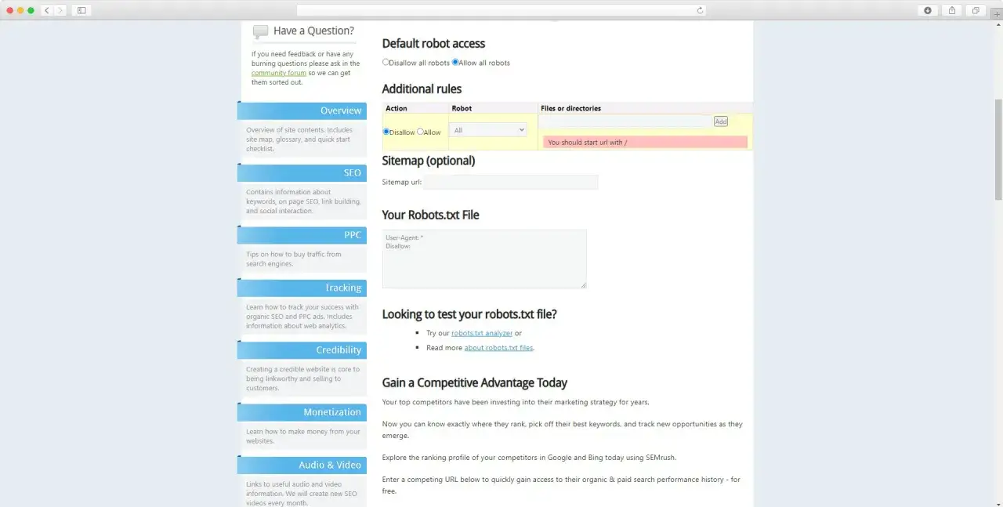
Task: Open the Overview sidebar section
Action: point(302,110)
